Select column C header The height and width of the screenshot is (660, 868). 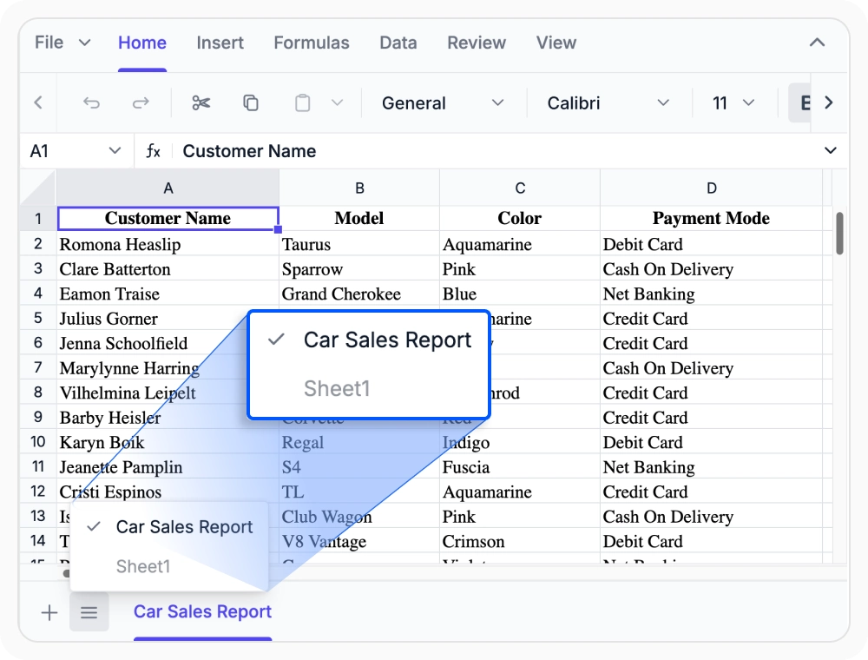coord(520,188)
